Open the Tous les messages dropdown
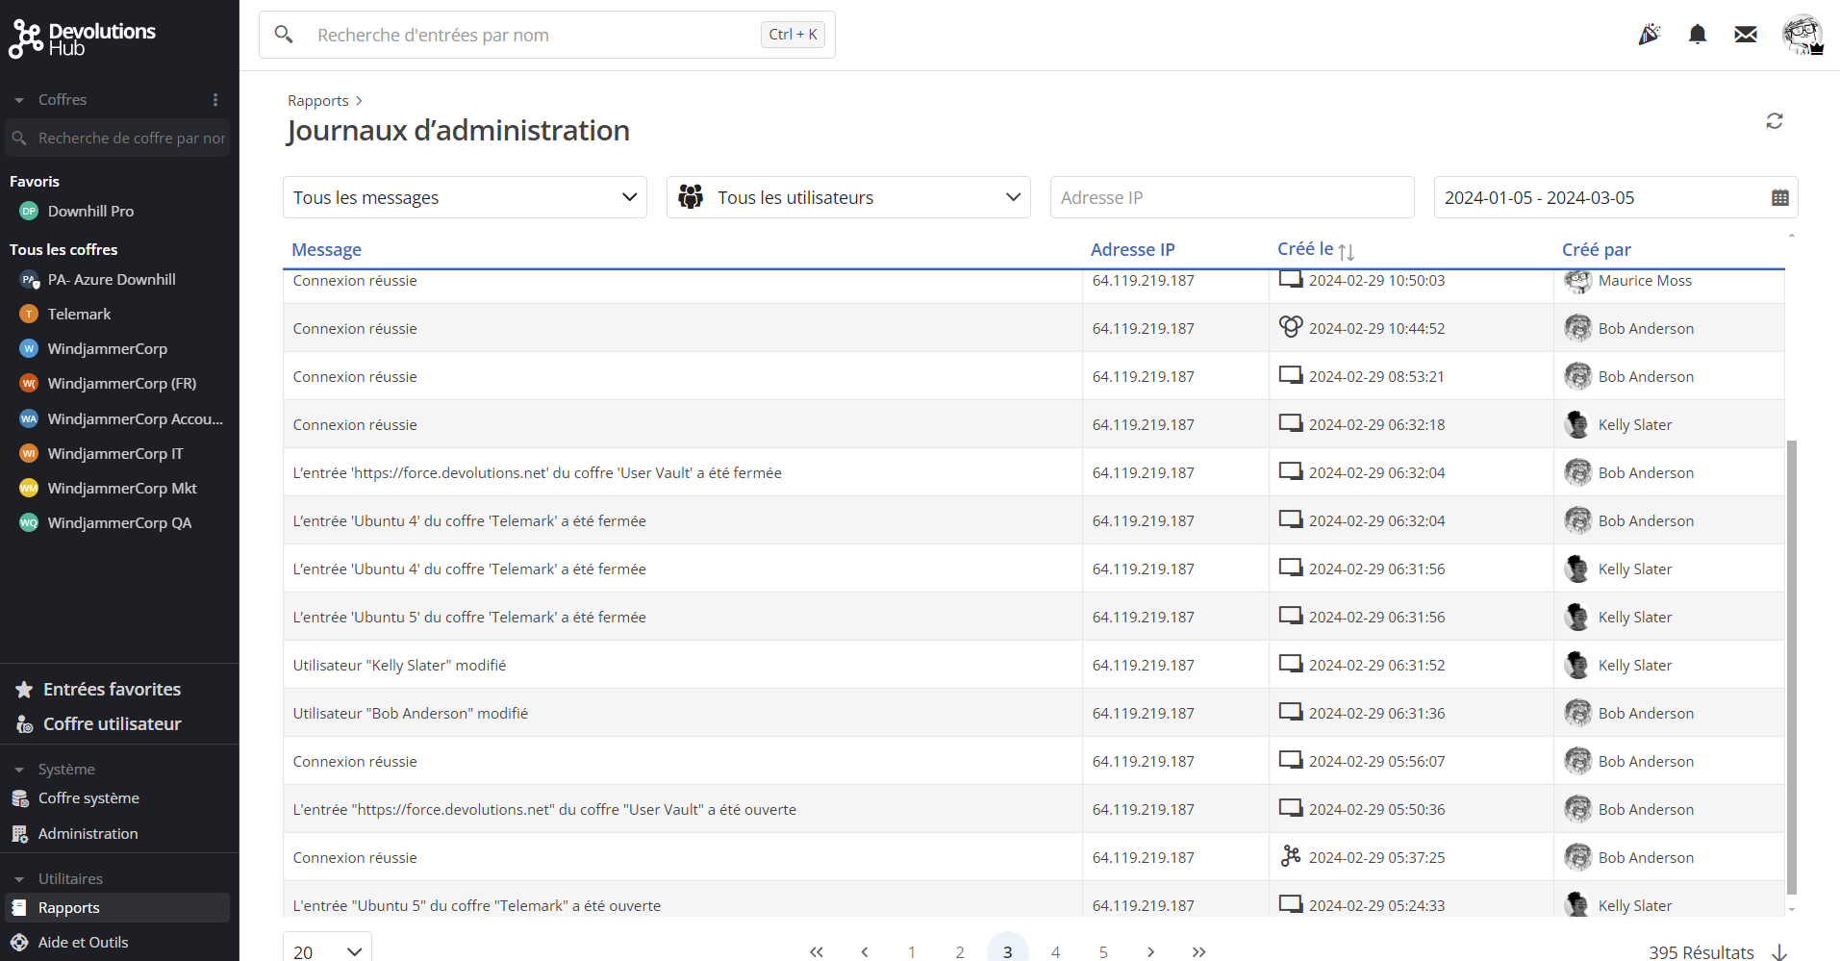The height and width of the screenshot is (961, 1840). point(465,197)
